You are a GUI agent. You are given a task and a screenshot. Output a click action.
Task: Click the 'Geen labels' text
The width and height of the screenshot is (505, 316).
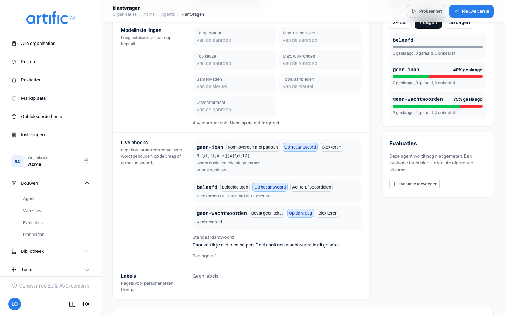pyautogui.click(x=206, y=276)
